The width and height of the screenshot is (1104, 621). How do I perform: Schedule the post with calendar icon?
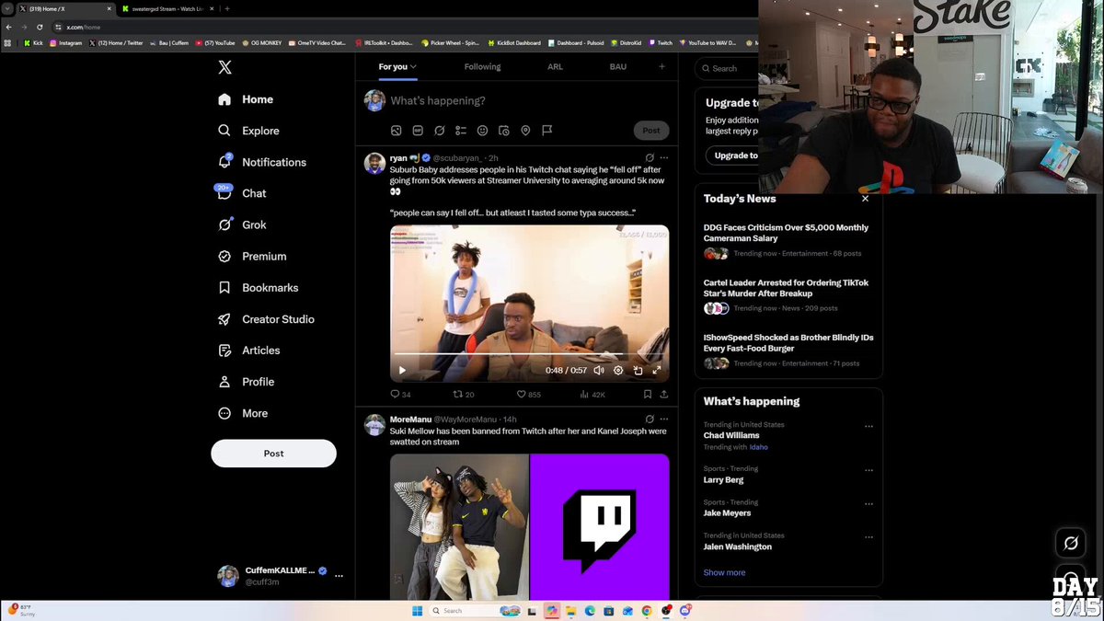(x=504, y=131)
